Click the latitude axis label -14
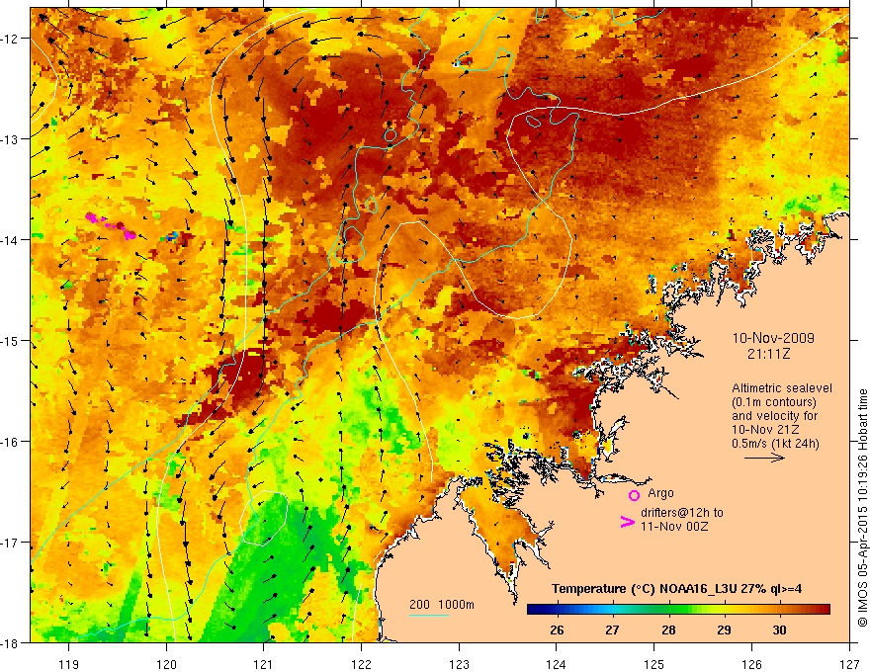 (x=10, y=240)
